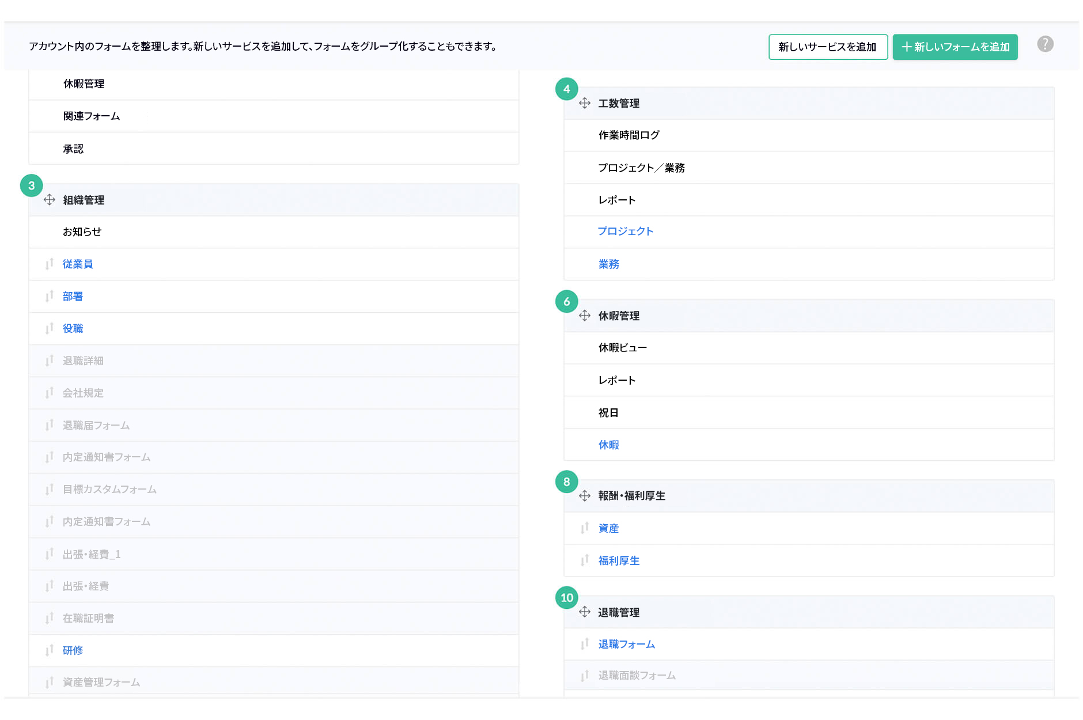Viewport: 1083px width, 720px height.
Task: Open the 福利厚生 form link
Action: [618, 560]
